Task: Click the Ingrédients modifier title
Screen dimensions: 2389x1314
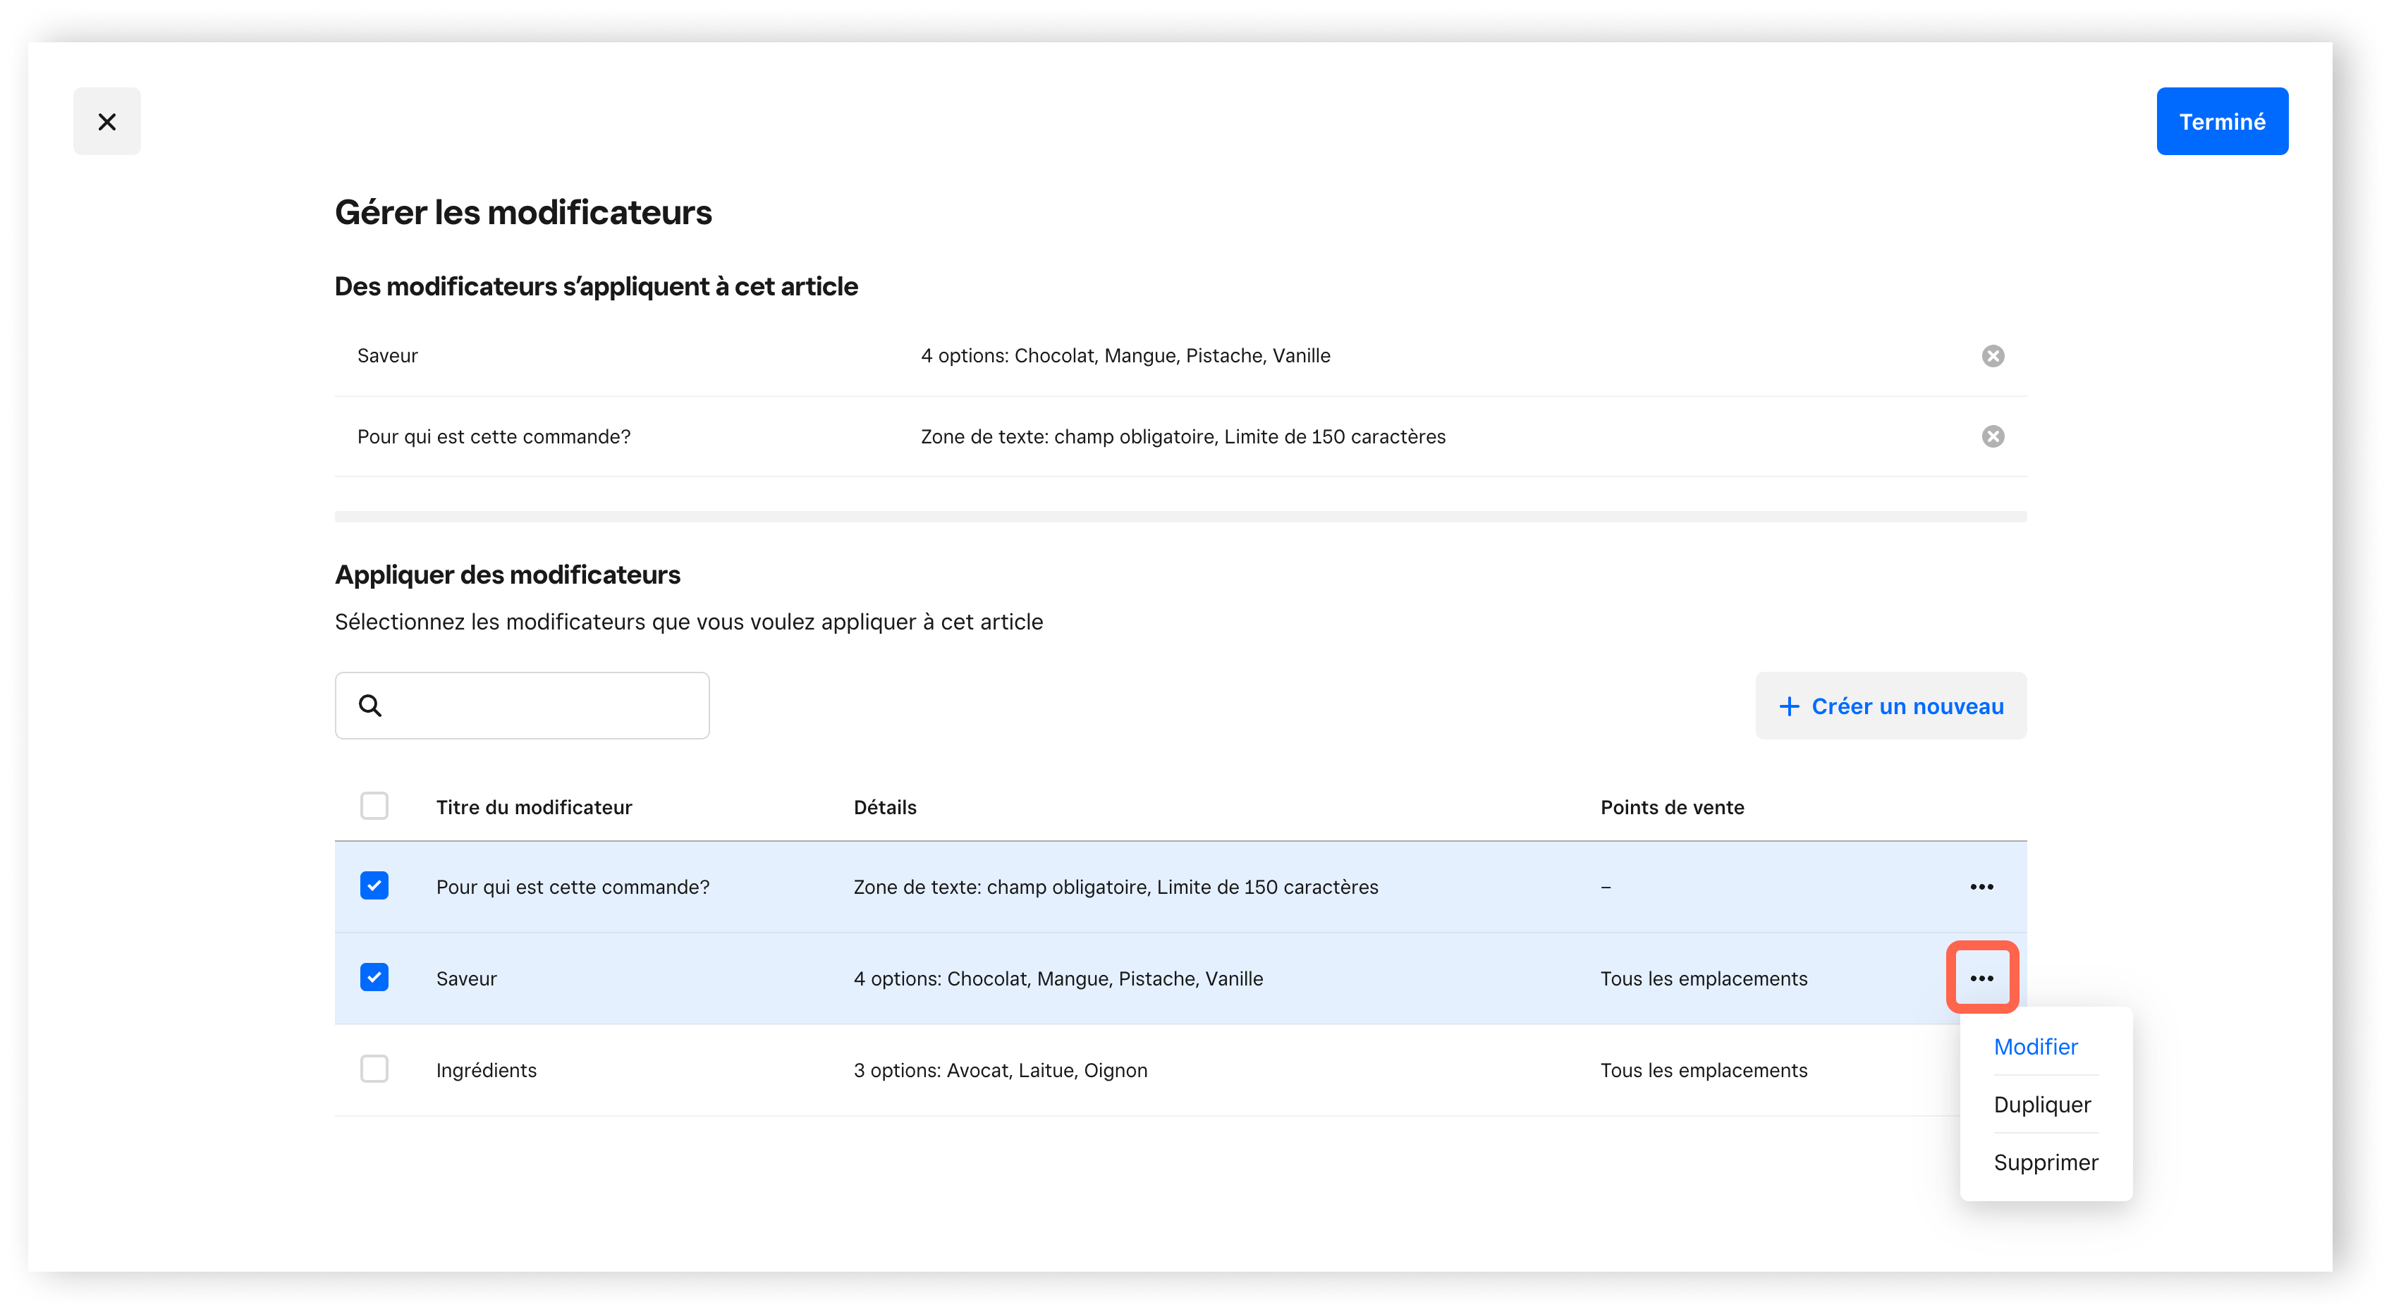Action: pyautogui.click(x=486, y=1070)
